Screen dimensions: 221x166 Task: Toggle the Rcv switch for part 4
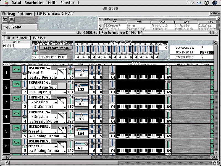[x=17, y=113]
